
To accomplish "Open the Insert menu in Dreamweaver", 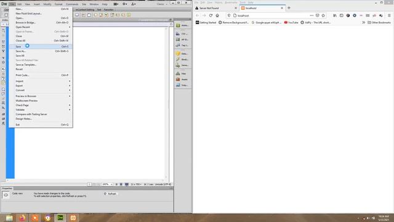I will click(37, 4).
